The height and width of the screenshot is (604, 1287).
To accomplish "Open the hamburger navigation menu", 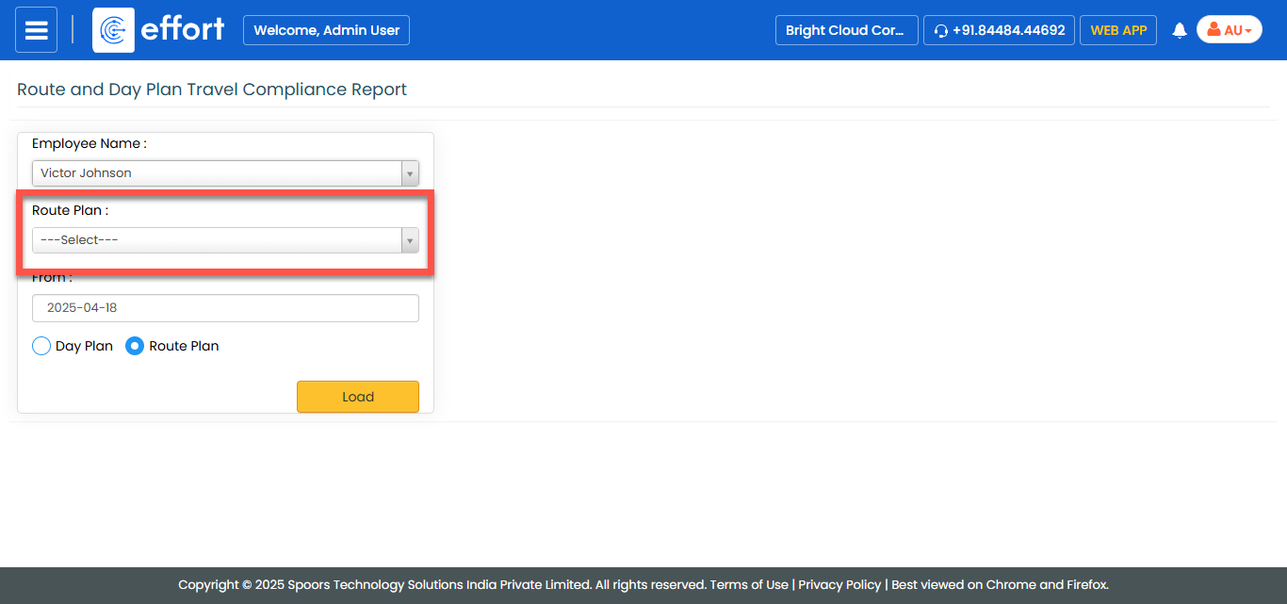I will coord(36,30).
